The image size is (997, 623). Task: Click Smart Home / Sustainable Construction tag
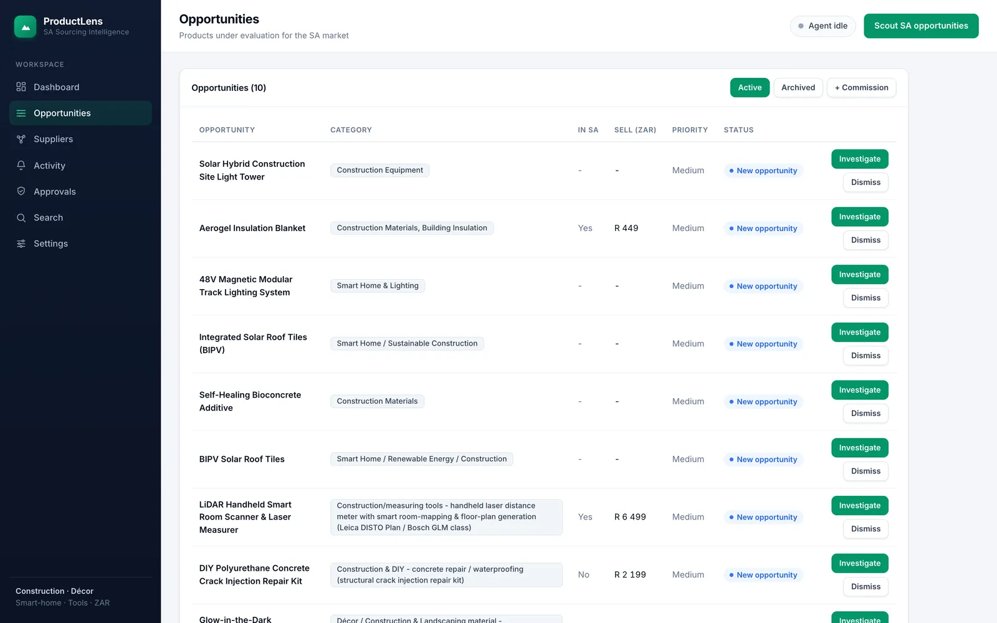tap(407, 343)
